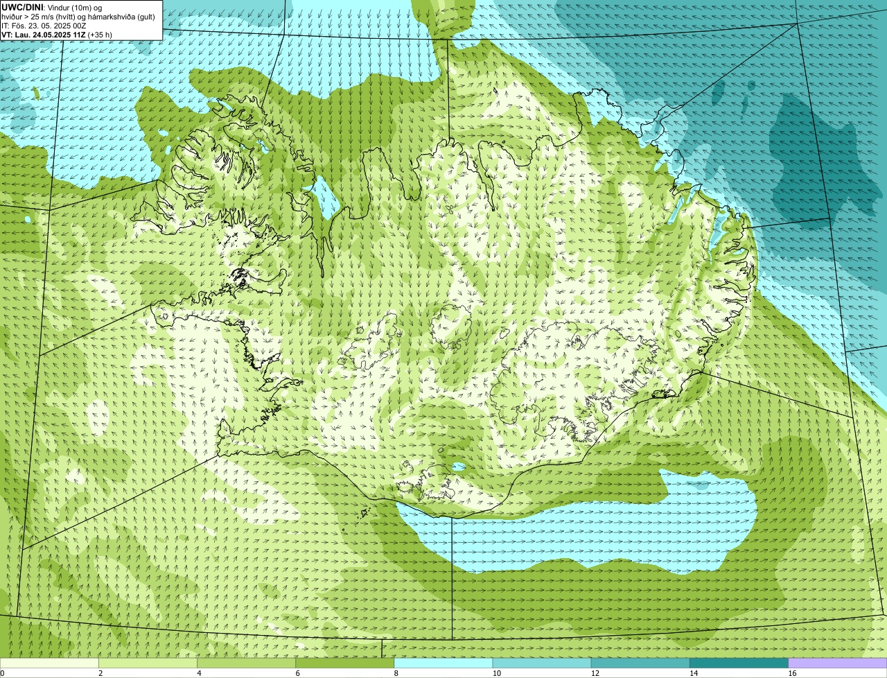Click the "16" label on the wind scale
887x678 pixels.
[792, 673]
